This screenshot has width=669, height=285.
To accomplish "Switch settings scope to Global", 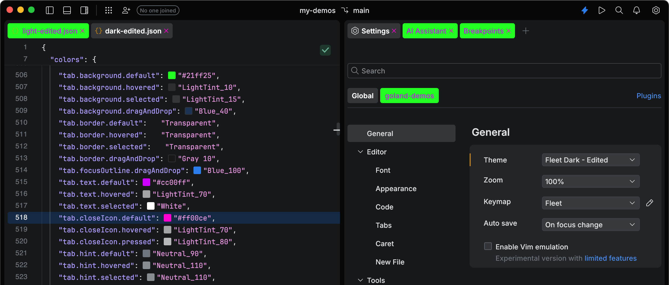I will coord(362,96).
